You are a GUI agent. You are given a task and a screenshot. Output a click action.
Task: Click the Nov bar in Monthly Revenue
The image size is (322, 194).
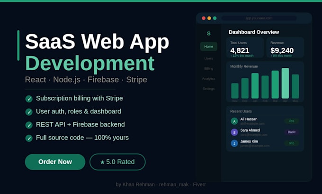235,91
